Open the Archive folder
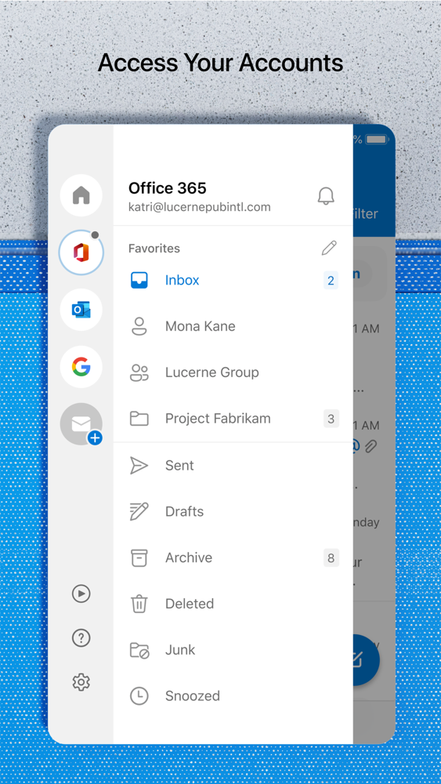Image resolution: width=441 pixels, height=784 pixels. pyautogui.click(x=233, y=557)
